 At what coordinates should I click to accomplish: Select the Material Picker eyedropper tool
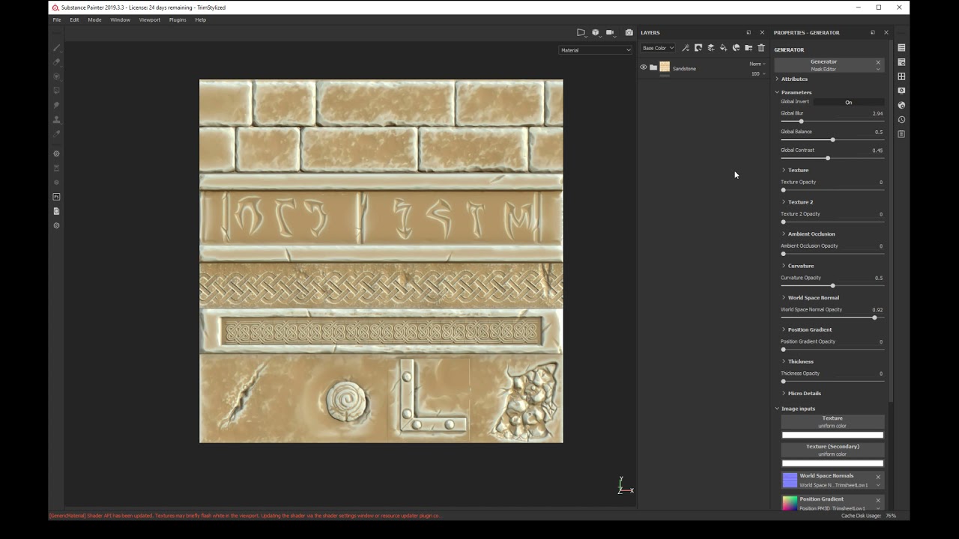point(57,134)
